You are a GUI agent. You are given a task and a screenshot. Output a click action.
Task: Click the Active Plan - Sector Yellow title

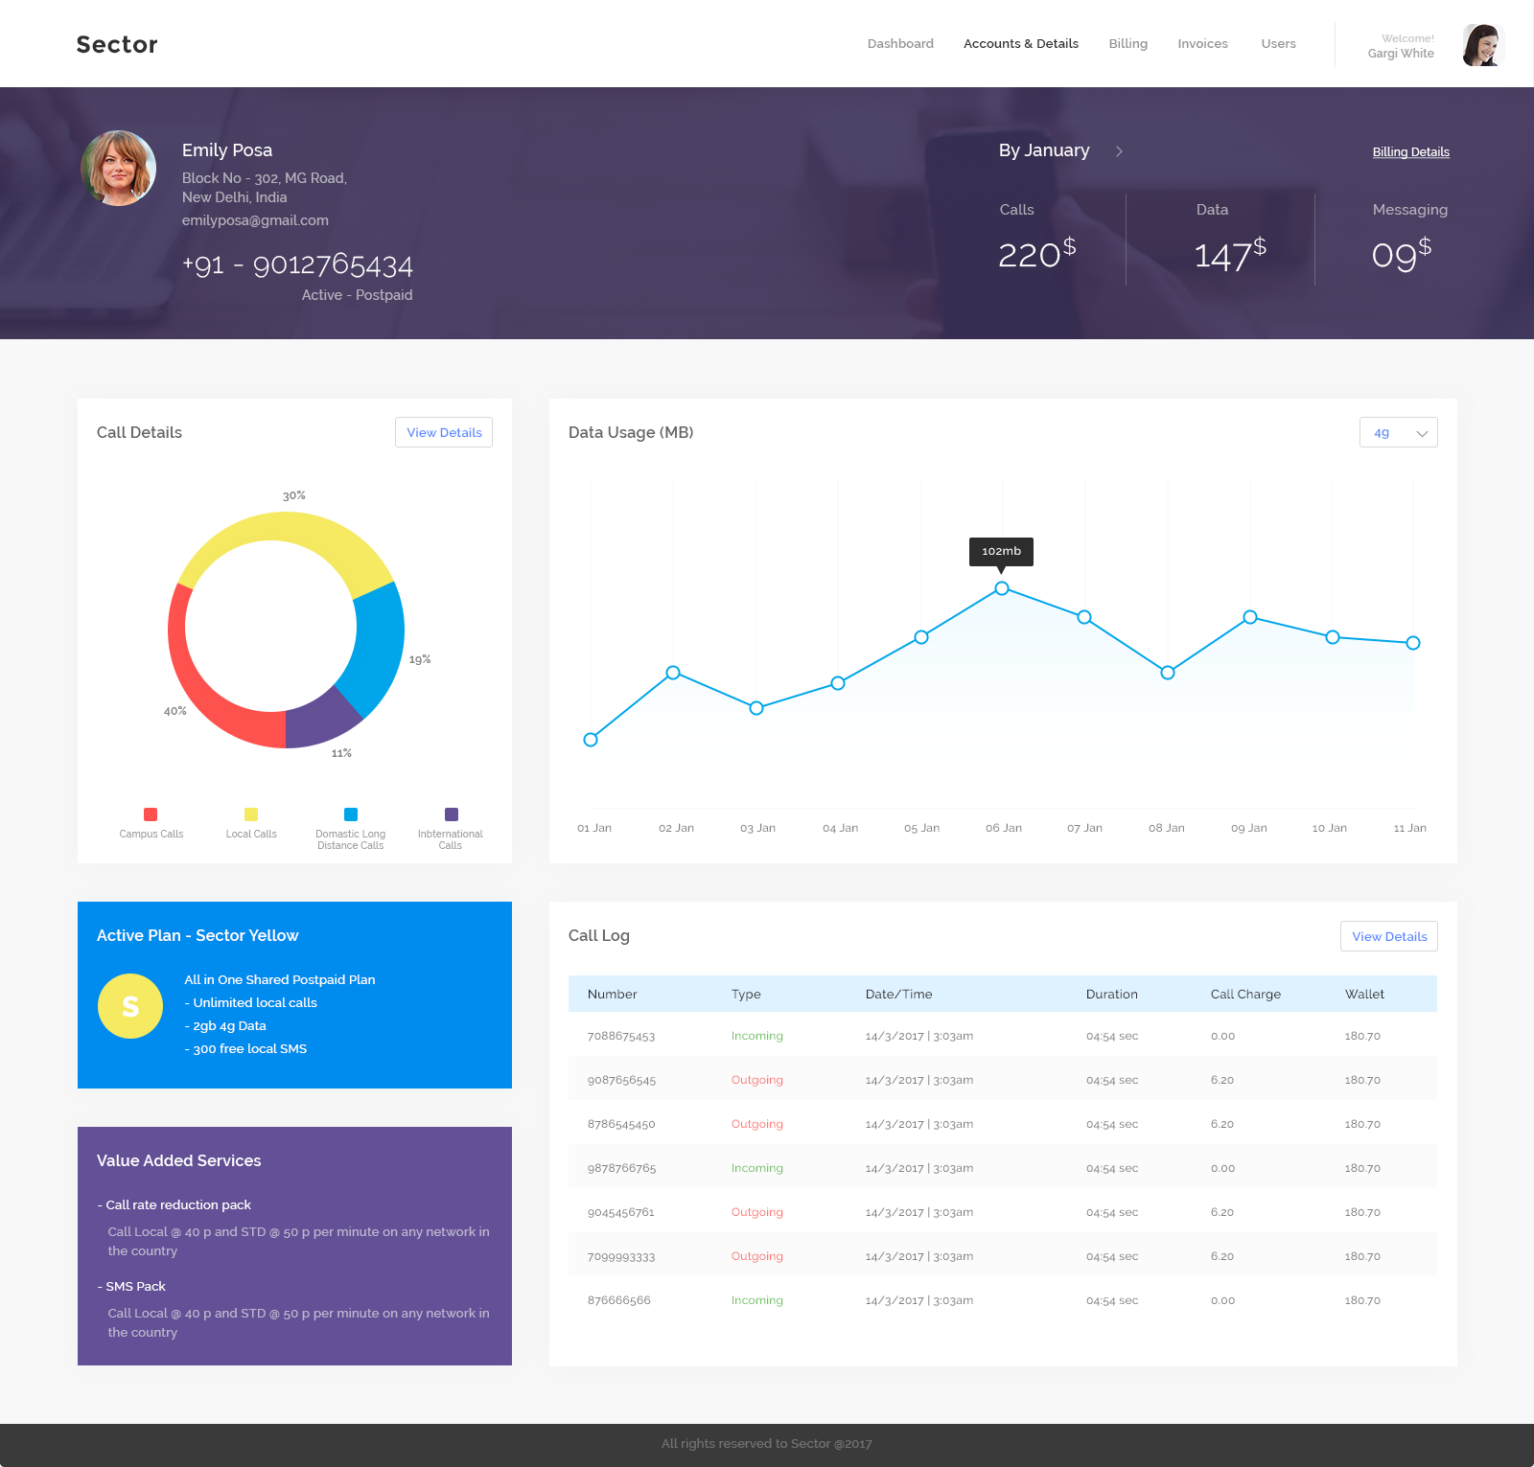pos(198,935)
